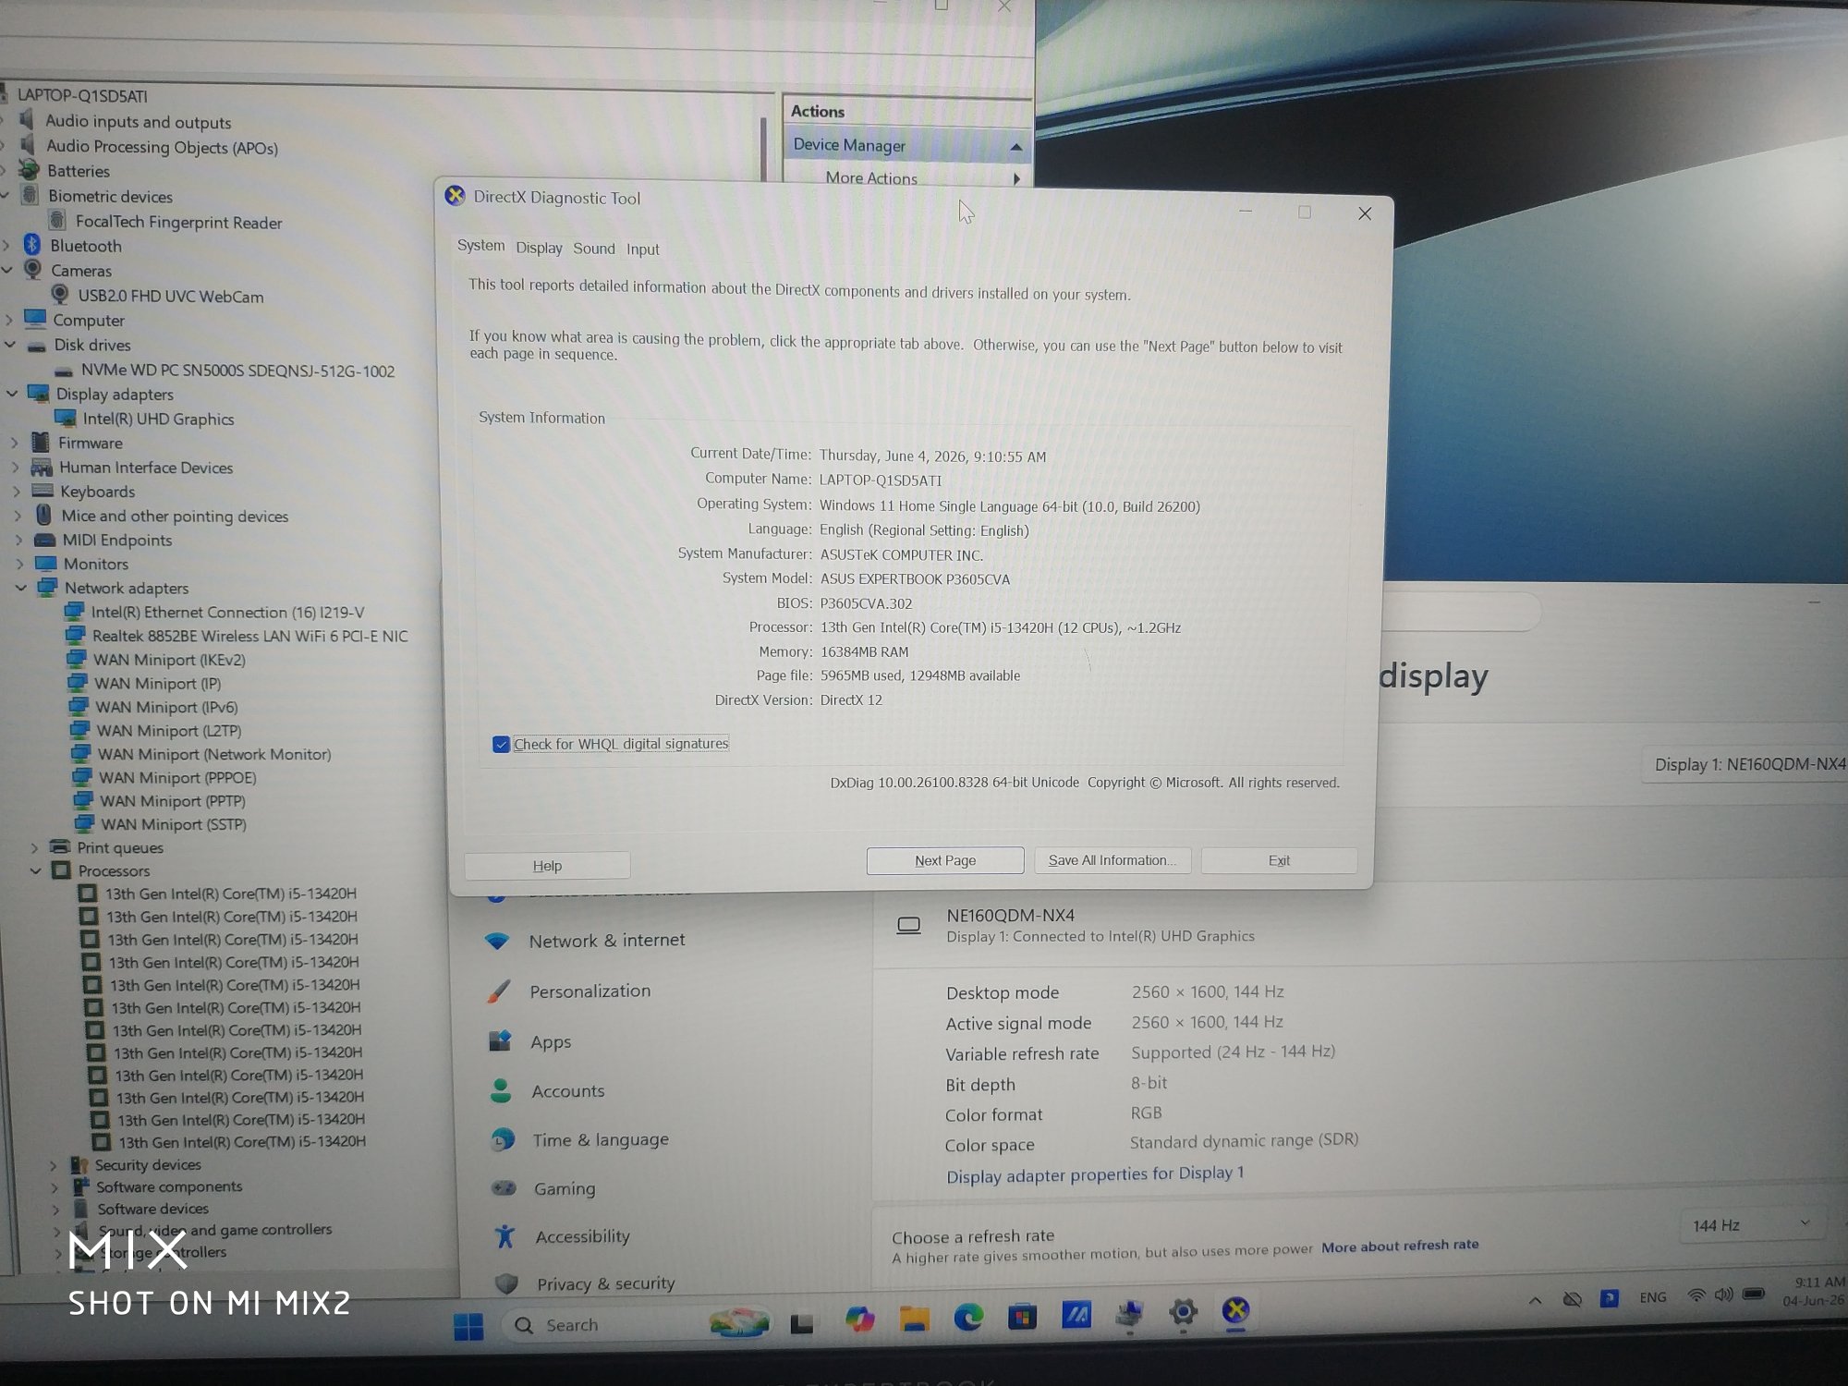Collapse the Cameras category
The height and width of the screenshot is (1386, 1848).
click(x=8, y=270)
